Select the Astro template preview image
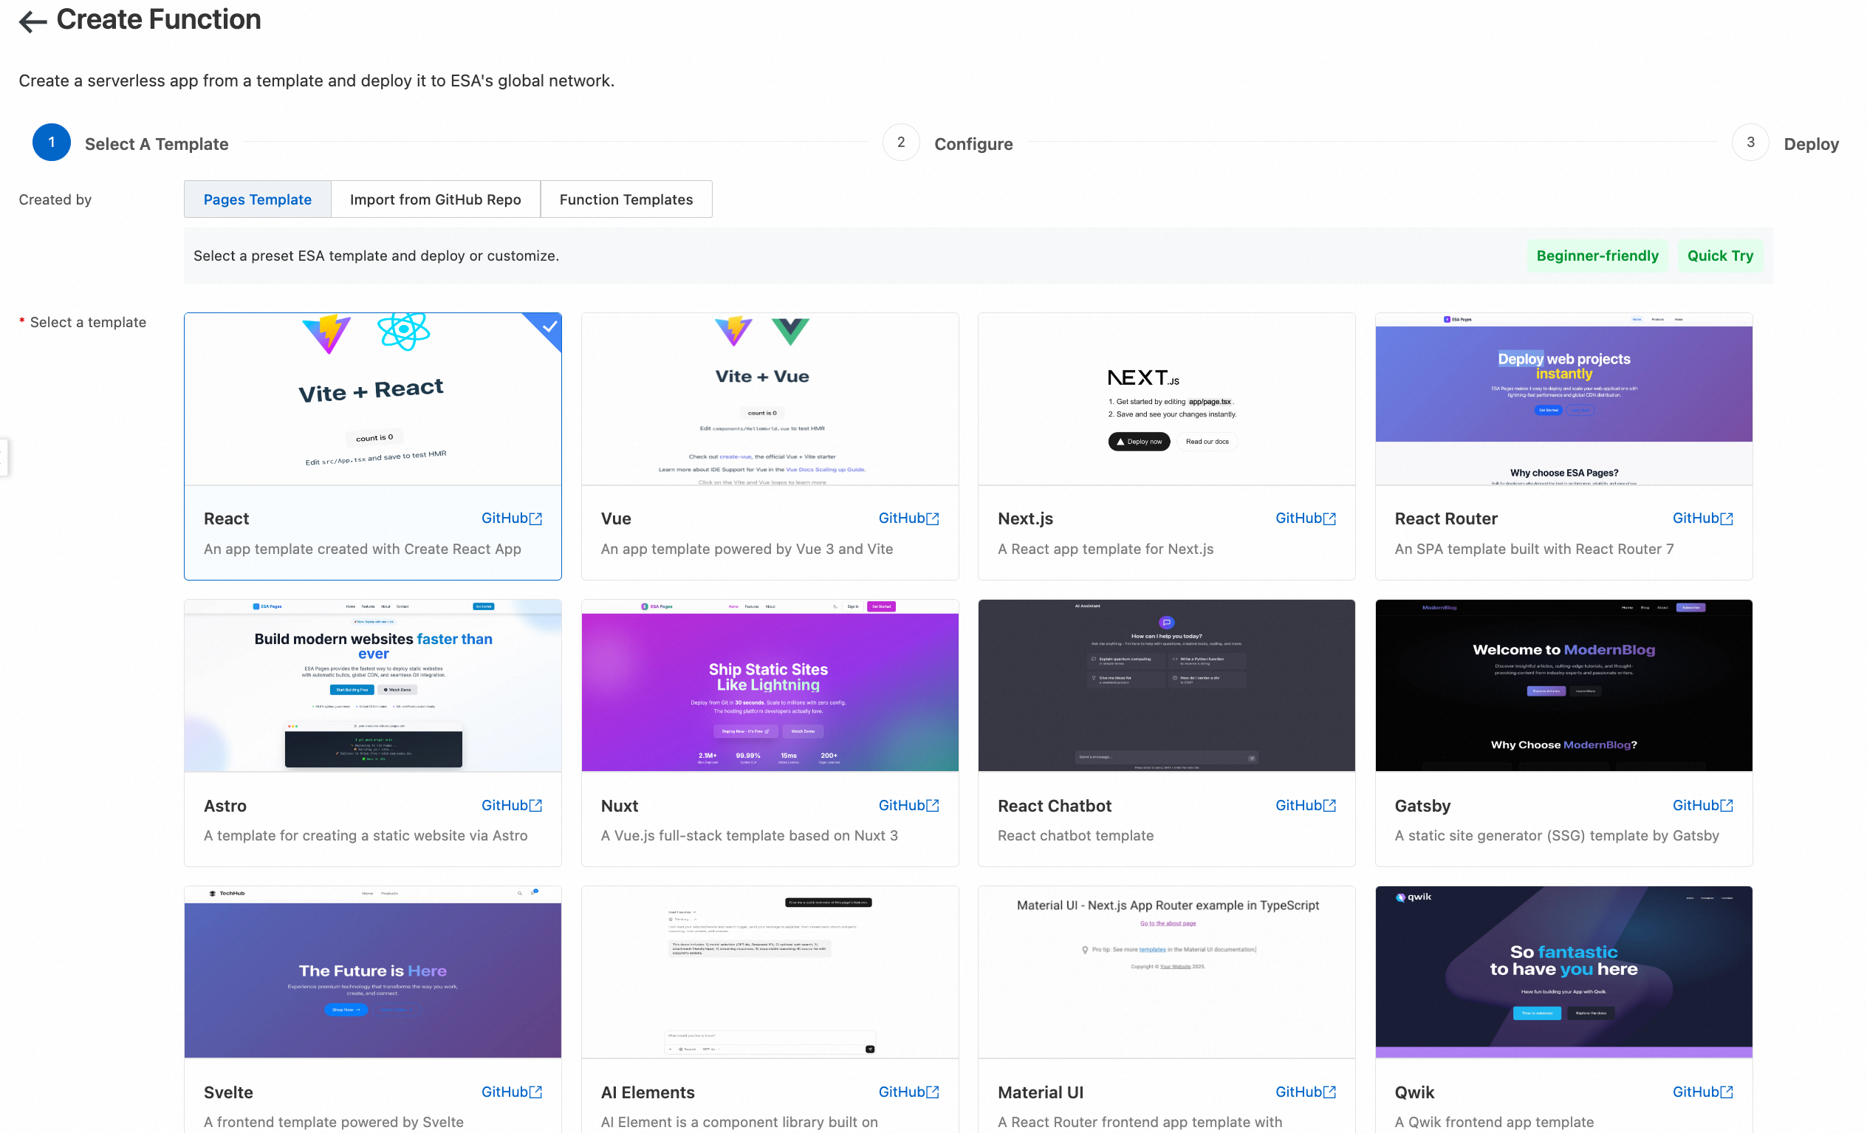Screen dimensions: 1867x1133 click(x=373, y=686)
